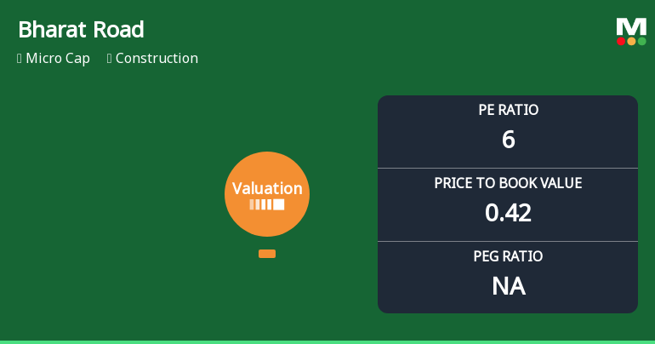Click the 0.42 price to book value
This screenshot has height=344, width=655.
coord(508,213)
